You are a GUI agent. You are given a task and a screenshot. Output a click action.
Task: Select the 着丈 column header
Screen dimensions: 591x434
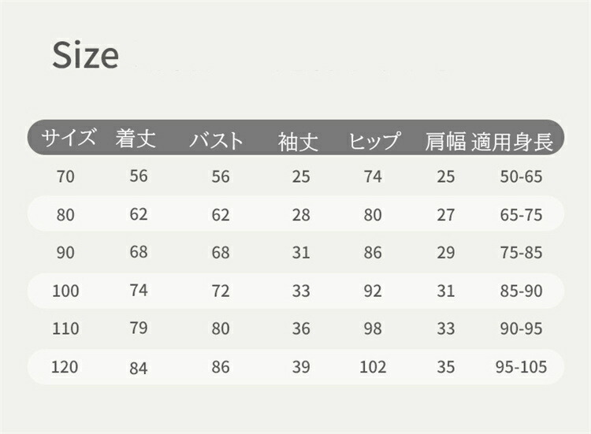(136, 139)
